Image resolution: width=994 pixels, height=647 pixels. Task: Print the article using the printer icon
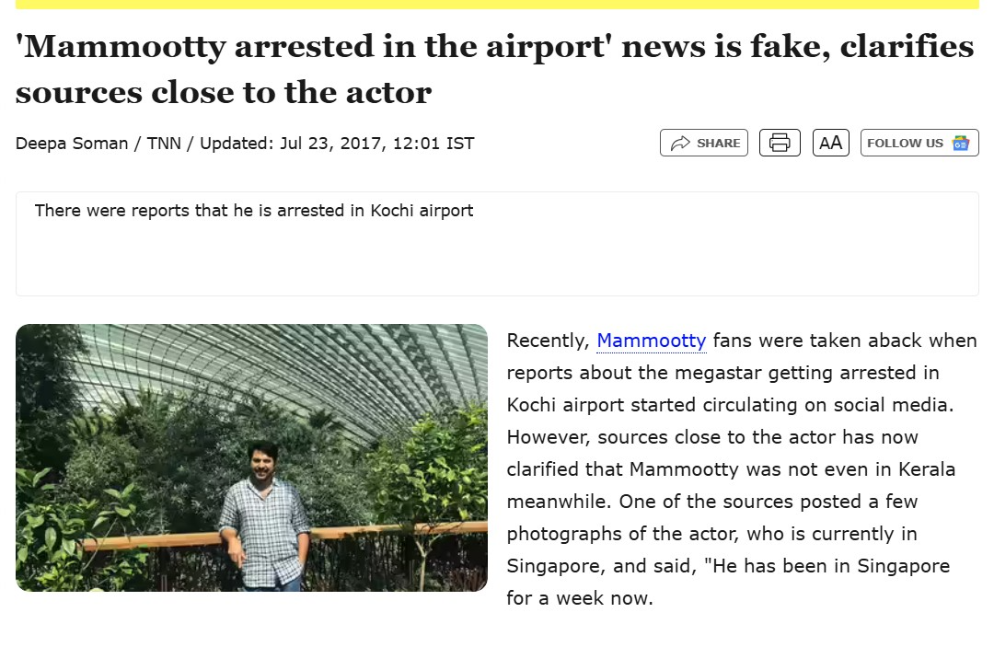pyautogui.click(x=780, y=143)
